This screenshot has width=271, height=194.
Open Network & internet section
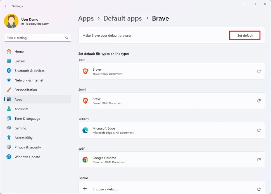(x=29, y=80)
